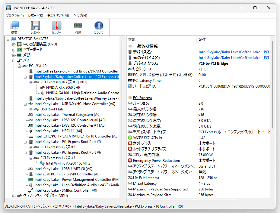Click the NVIDIA GA106 audio speaker icon

point(42,93)
